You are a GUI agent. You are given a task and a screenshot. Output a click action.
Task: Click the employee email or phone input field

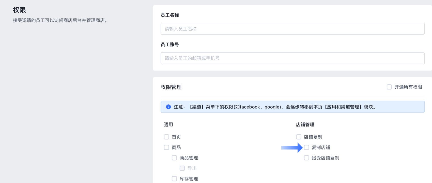[292, 58]
